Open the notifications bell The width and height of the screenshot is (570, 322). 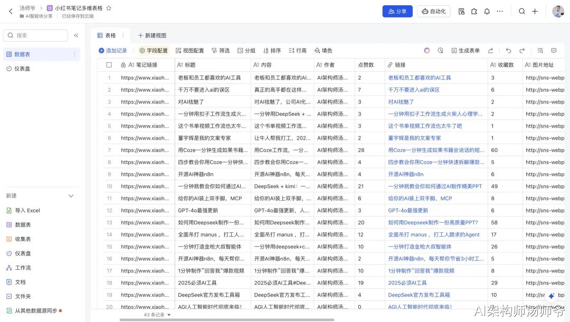[x=487, y=11]
